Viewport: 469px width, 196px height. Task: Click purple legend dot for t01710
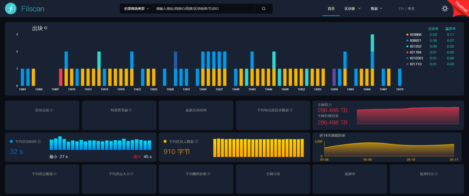(407, 64)
